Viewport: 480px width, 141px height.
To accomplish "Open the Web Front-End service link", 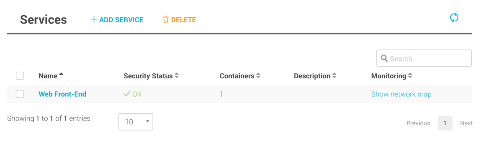I will point(62,94).
